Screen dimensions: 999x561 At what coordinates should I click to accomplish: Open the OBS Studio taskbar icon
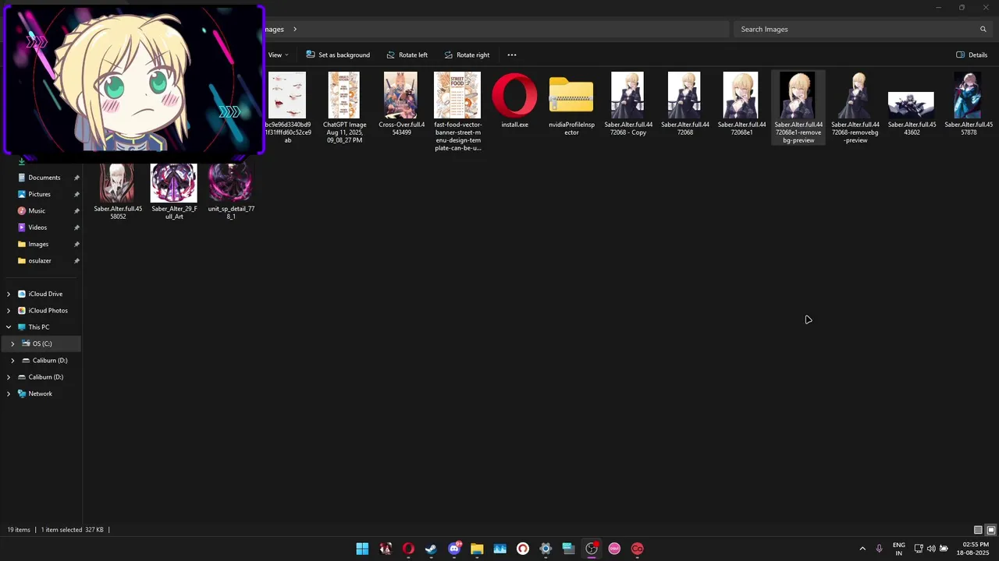pyautogui.click(x=592, y=549)
